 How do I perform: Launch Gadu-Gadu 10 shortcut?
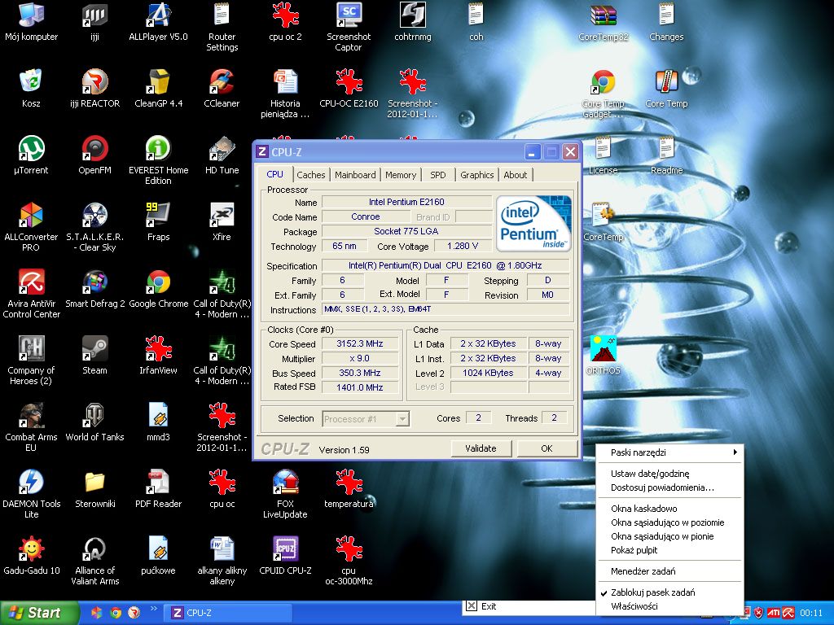31,557
